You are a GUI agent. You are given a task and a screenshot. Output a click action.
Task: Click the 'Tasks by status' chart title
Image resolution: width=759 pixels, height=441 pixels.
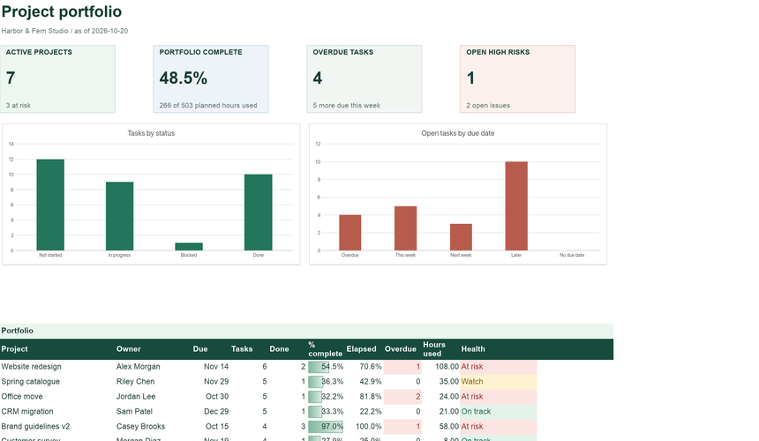tap(151, 133)
